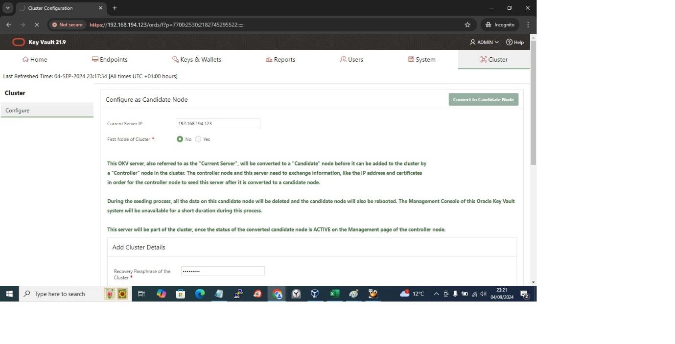The width and height of the screenshot is (675, 344).
Task: Click the forward navigation arrow
Action: tap(23, 24)
